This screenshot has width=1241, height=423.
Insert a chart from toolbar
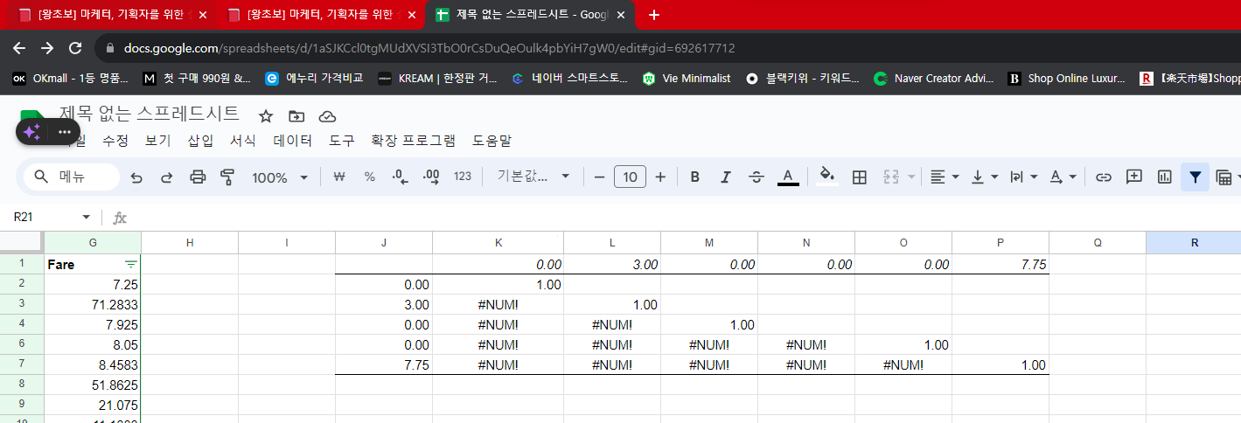click(x=1164, y=177)
